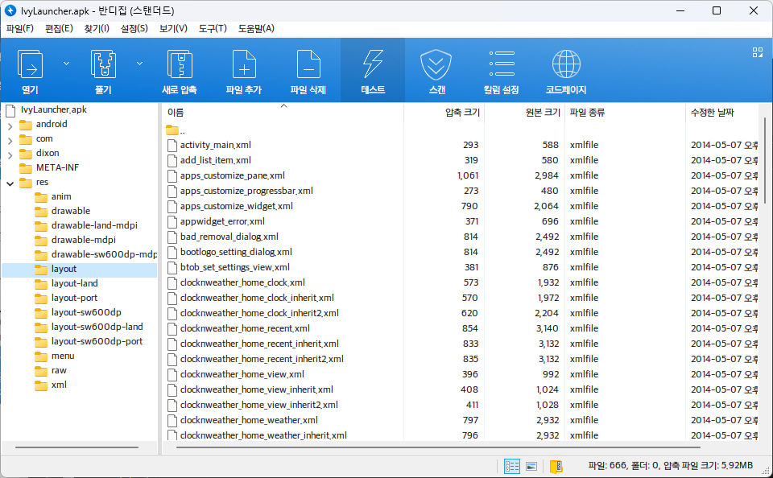Click the file list vertical scrollbar
773x478 pixels.
click(x=765, y=161)
